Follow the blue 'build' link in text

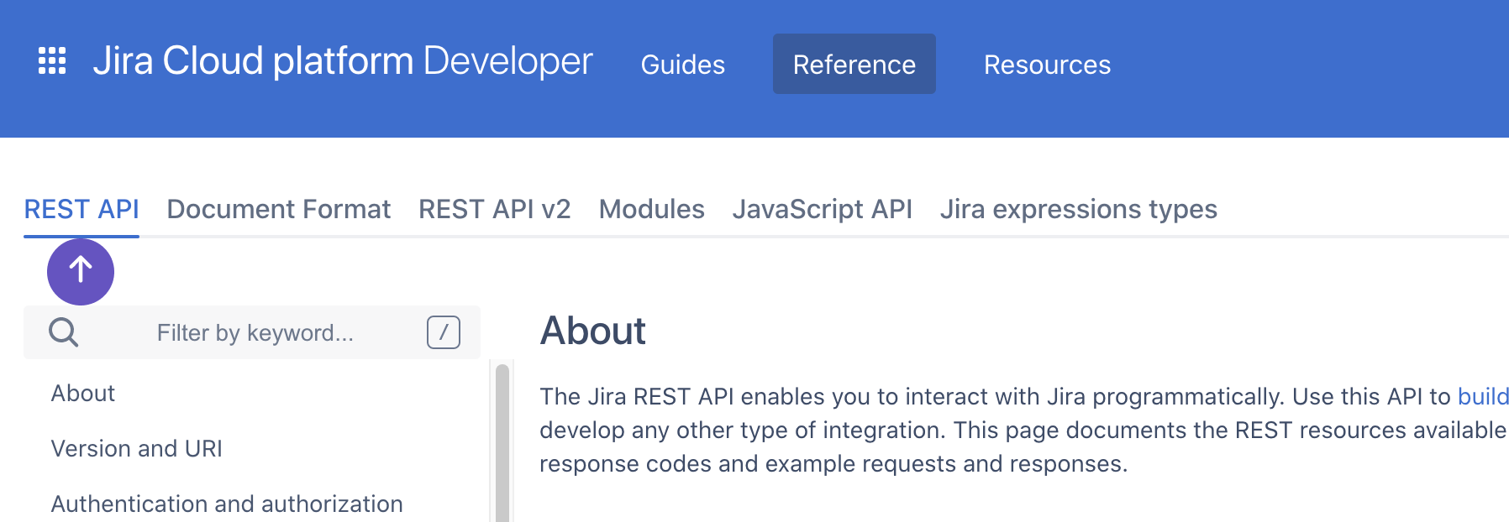tap(1482, 396)
